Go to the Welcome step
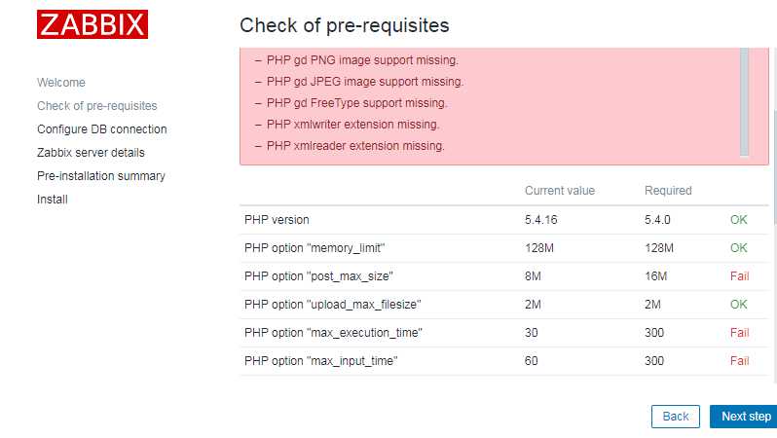777x438 pixels. point(61,83)
